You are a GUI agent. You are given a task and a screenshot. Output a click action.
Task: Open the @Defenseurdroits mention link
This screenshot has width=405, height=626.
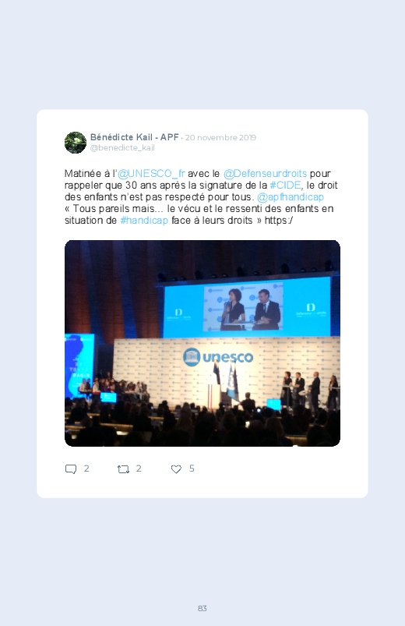[265, 174]
